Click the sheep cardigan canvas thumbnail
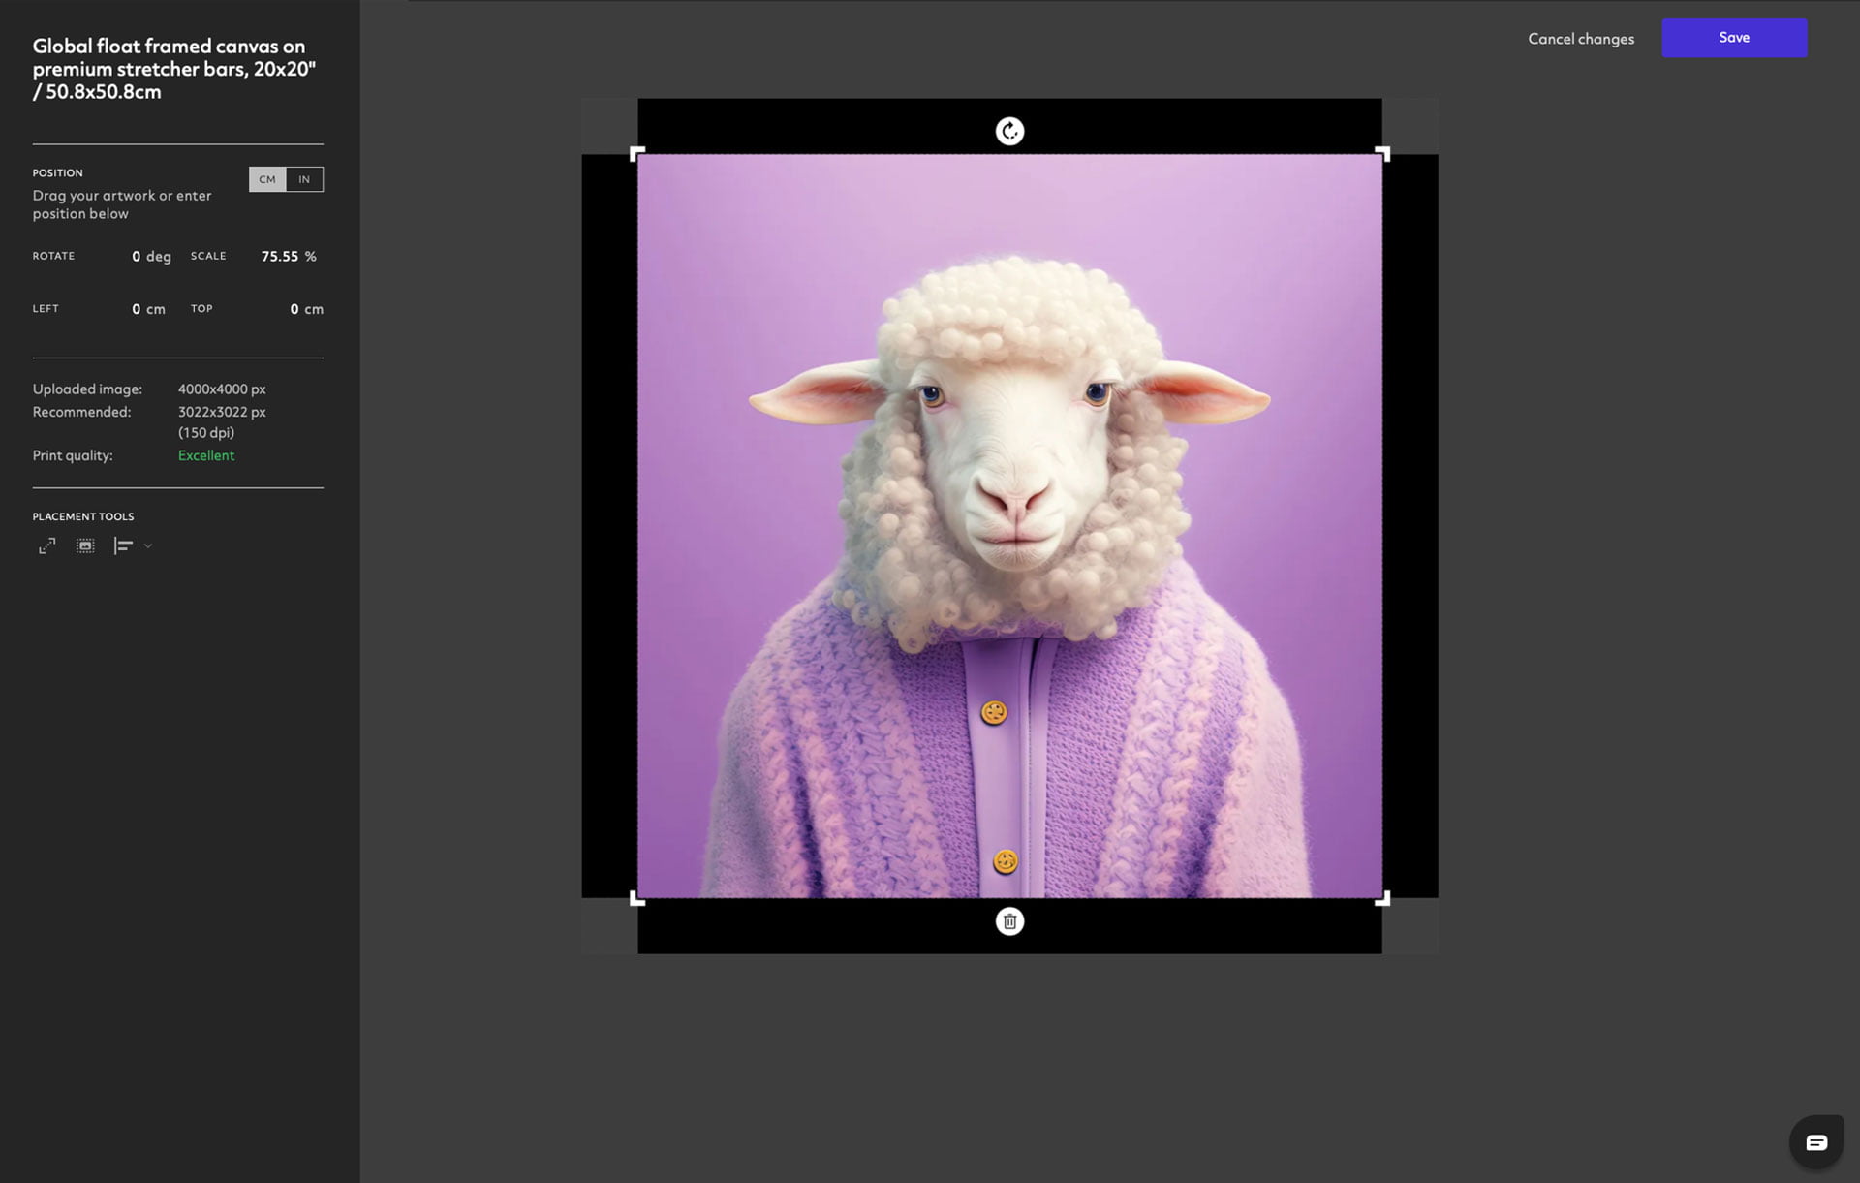This screenshot has width=1860, height=1183. pos(1010,526)
